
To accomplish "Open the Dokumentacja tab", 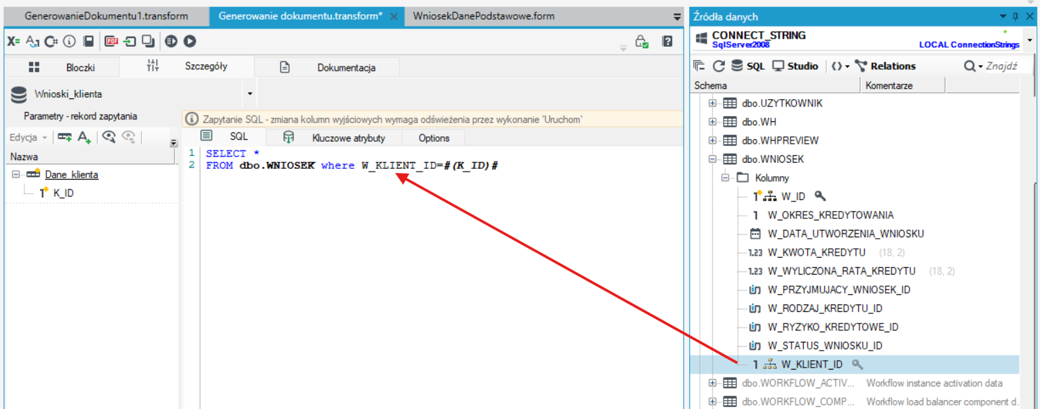I will click(328, 67).
